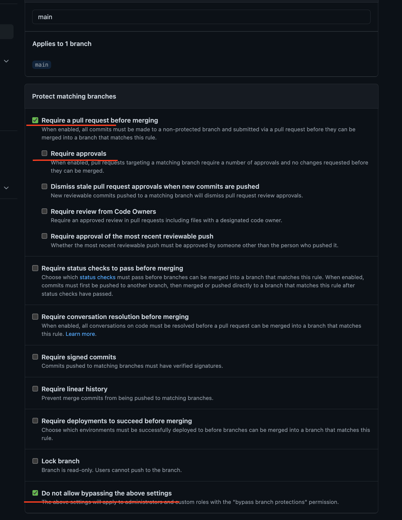Click the Protect matching branches header
This screenshot has width=402, height=520.
point(74,96)
